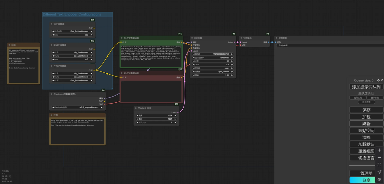
Task: Click the fit view frame icon
Action: [379, 165]
